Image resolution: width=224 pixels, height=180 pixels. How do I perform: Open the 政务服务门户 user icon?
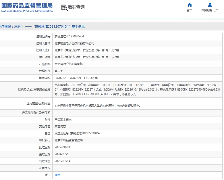[210, 5]
